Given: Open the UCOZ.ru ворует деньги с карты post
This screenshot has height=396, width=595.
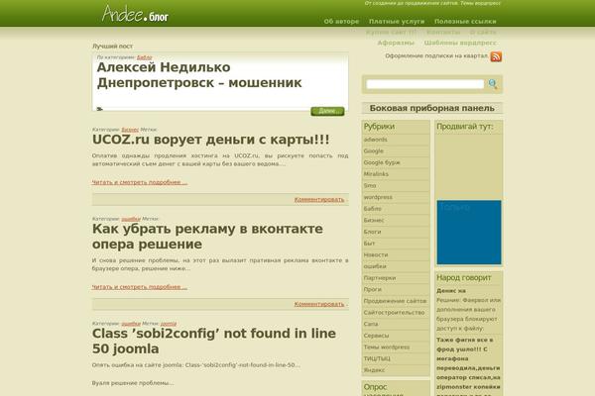Looking at the screenshot, I should (210, 140).
